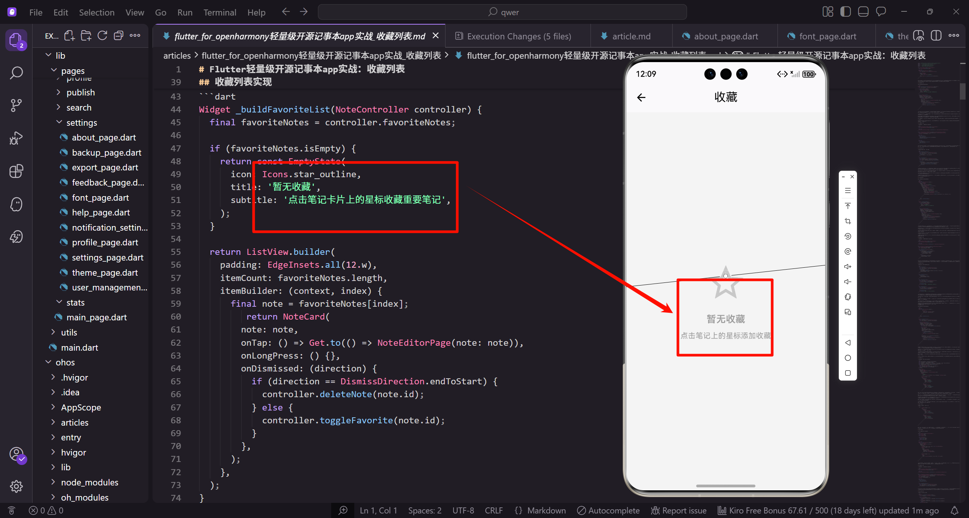Go to line via Ln 1, Col 1
Image resolution: width=969 pixels, height=518 pixels.
(x=379, y=510)
